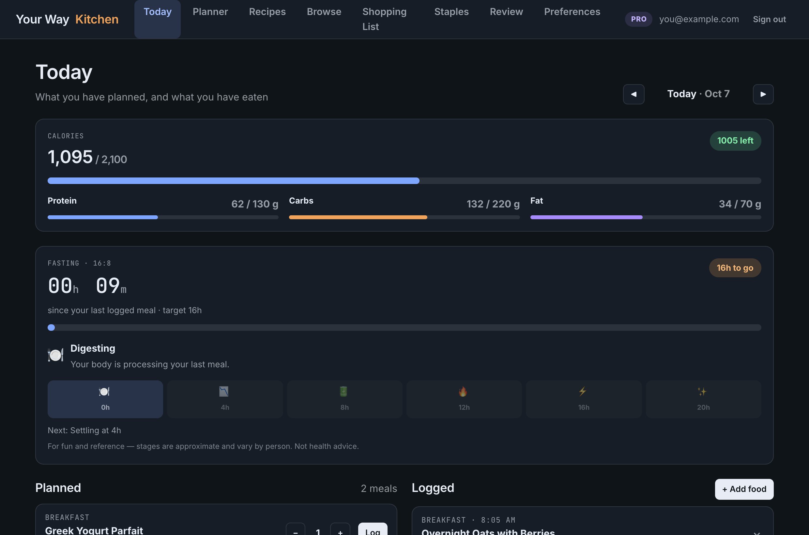The height and width of the screenshot is (535, 809).
Task: Click the calories progress bar
Action: click(x=404, y=180)
